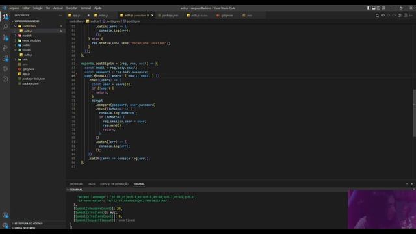
Task: Open the Search view in the activity bar
Action: [x=5, y=27]
